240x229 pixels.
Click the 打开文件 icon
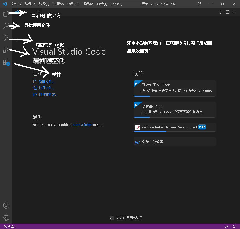pos(35,88)
